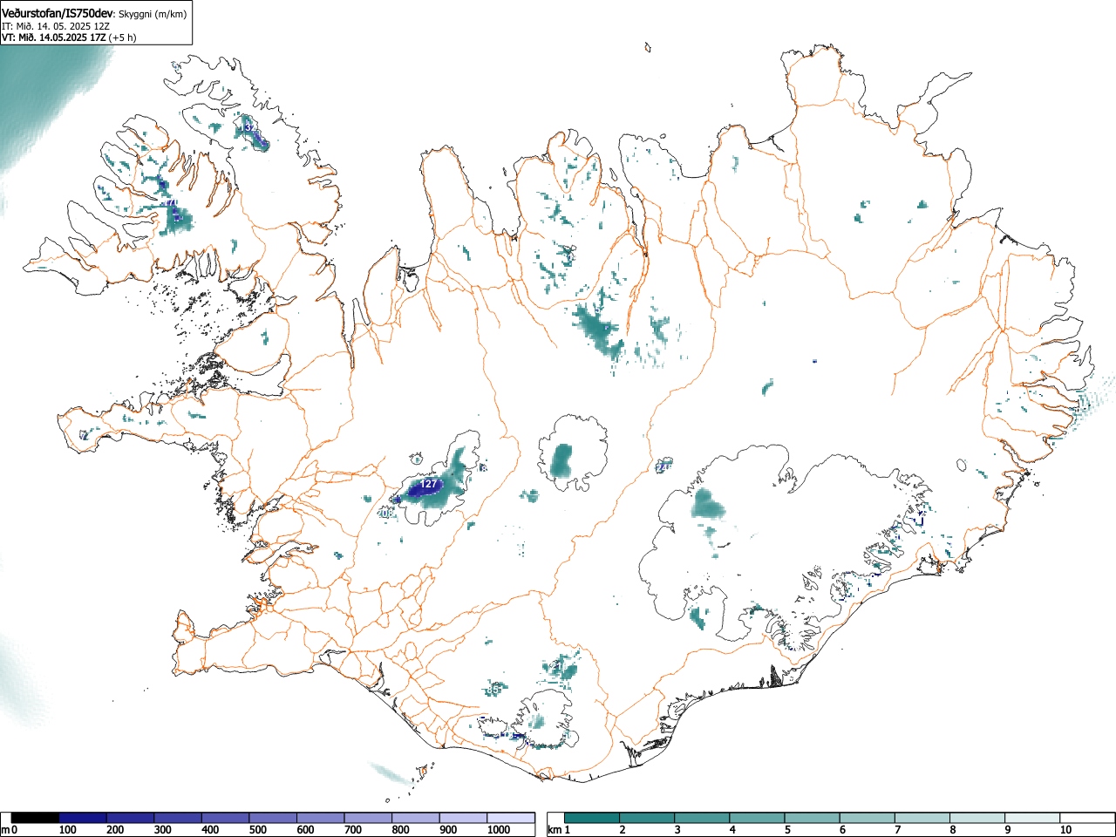Click the 'm' unit label of left legend
Image resolution: width=1116 pixels, height=837 pixels.
5,830
